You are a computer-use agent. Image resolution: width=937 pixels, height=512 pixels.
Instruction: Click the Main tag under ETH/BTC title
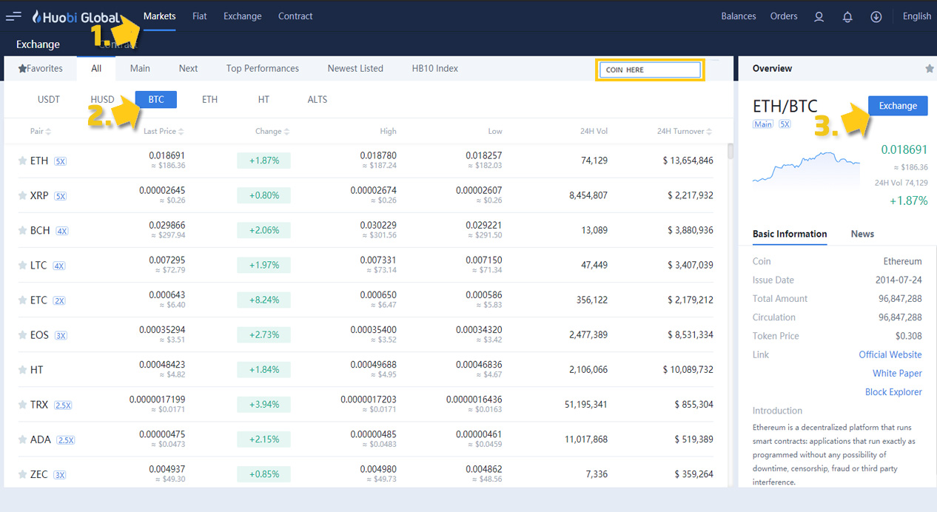point(762,124)
